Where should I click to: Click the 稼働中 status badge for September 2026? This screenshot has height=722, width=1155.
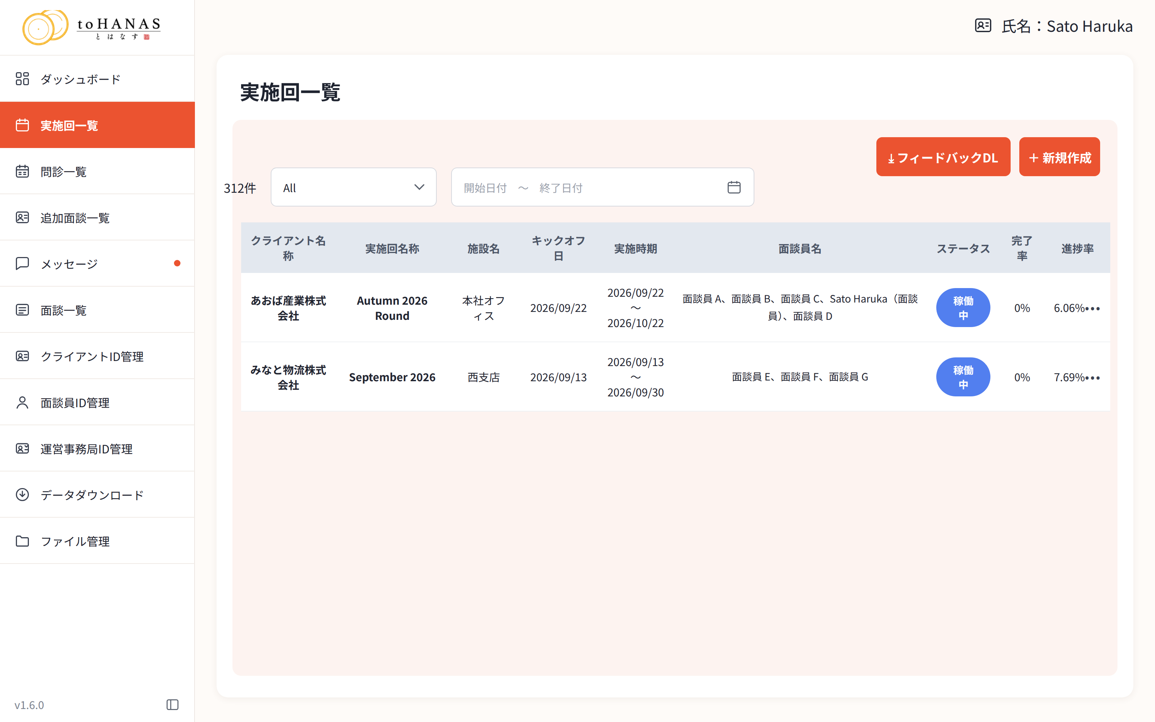pos(963,377)
